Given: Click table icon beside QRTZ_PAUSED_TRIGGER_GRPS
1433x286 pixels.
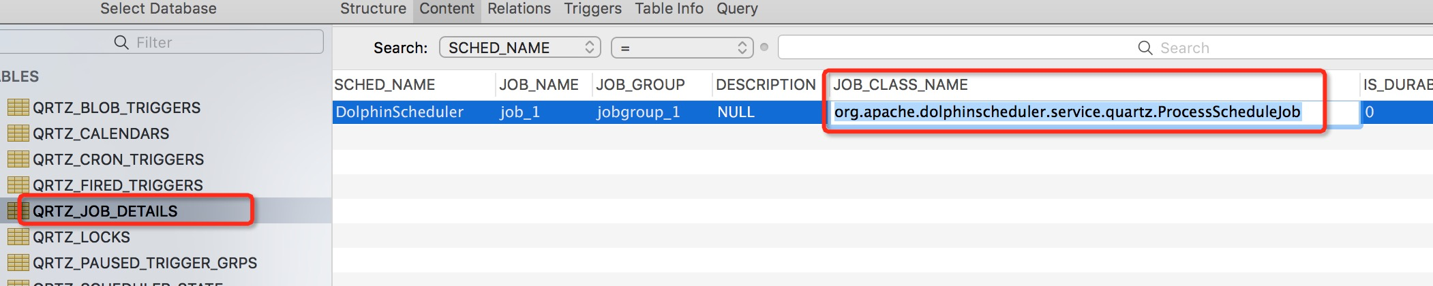Looking at the screenshot, I should click(18, 263).
